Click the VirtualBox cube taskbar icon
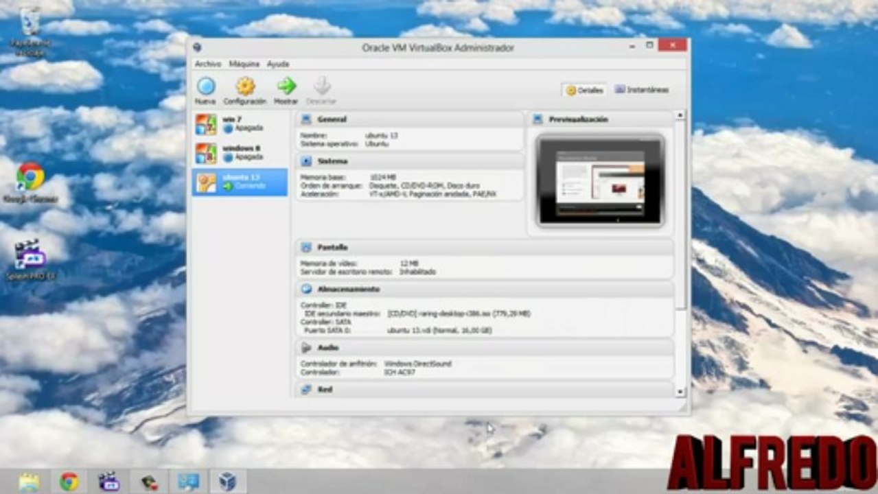 tap(228, 482)
